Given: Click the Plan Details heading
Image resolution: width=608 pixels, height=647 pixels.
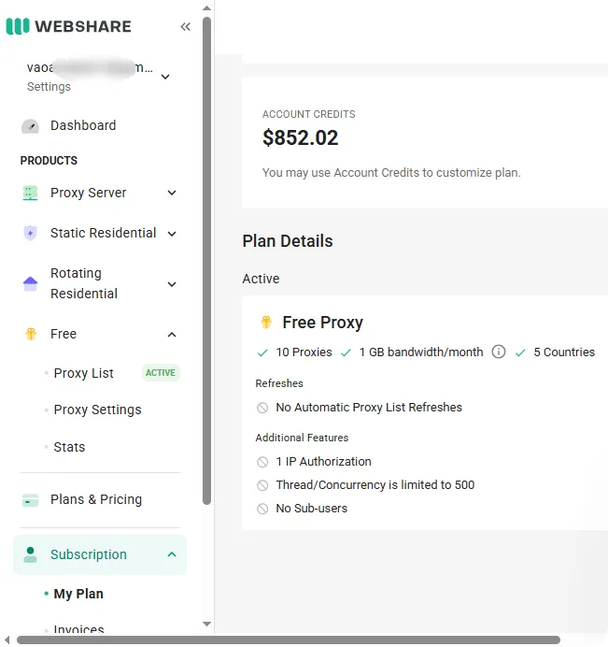Looking at the screenshot, I should coord(288,241).
